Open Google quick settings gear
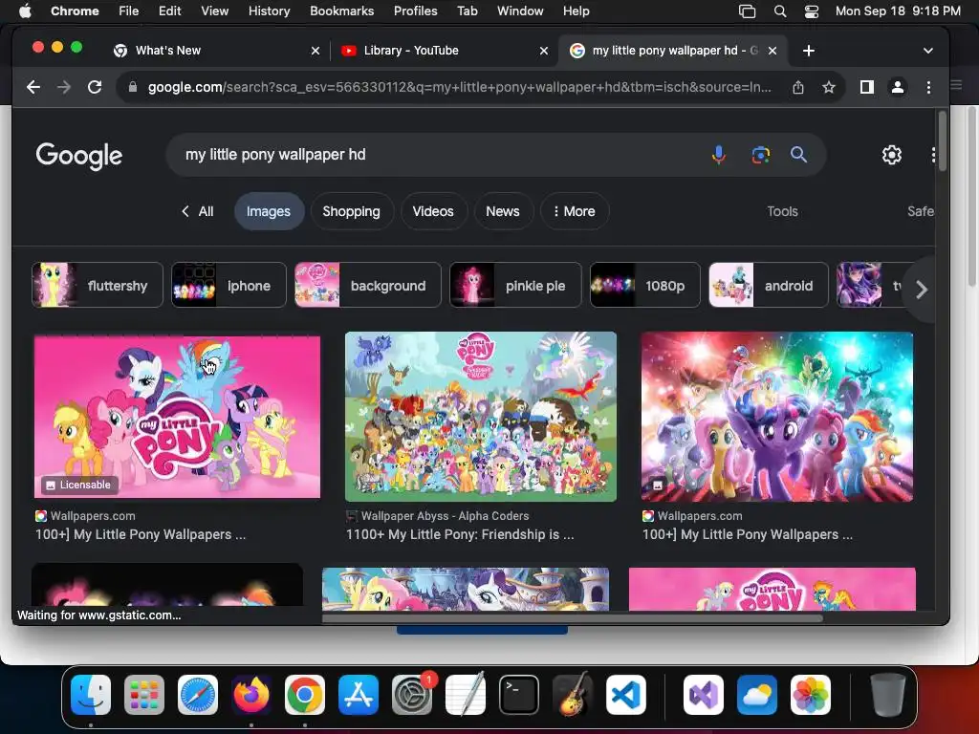Image resolution: width=979 pixels, height=734 pixels. 892,155
